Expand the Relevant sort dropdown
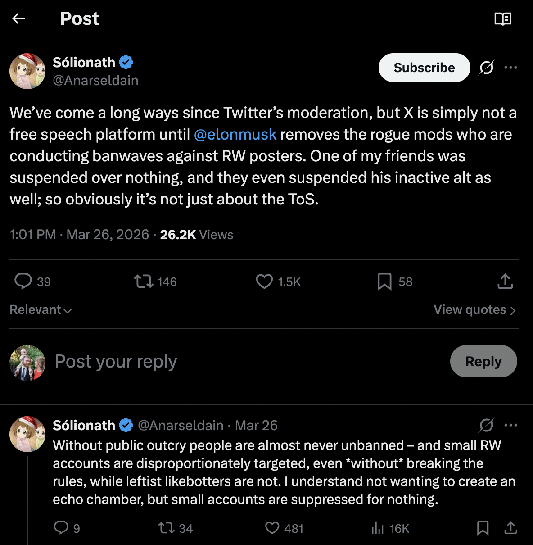The height and width of the screenshot is (545, 533). [41, 310]
